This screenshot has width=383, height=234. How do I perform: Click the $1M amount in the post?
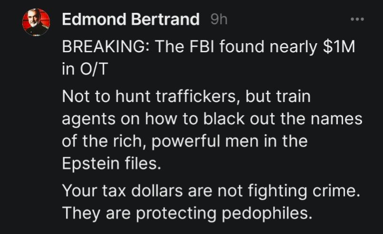(339, 47)
